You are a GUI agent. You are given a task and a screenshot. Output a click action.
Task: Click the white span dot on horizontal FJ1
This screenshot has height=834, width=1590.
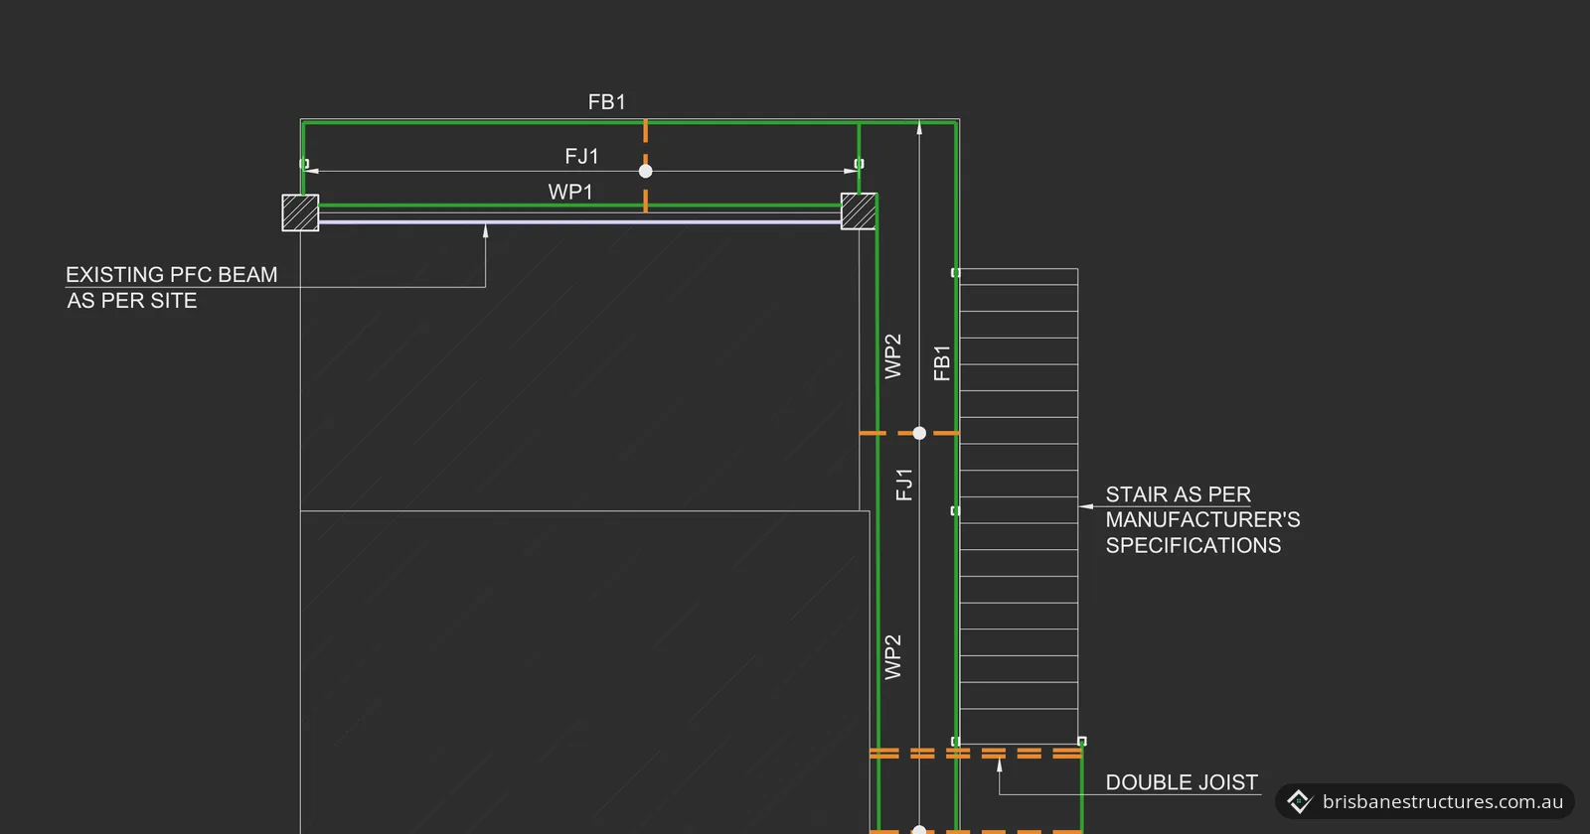[x=646, y=171]
